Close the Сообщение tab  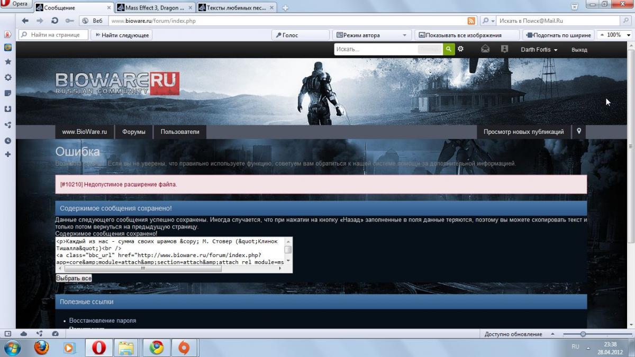108,8
